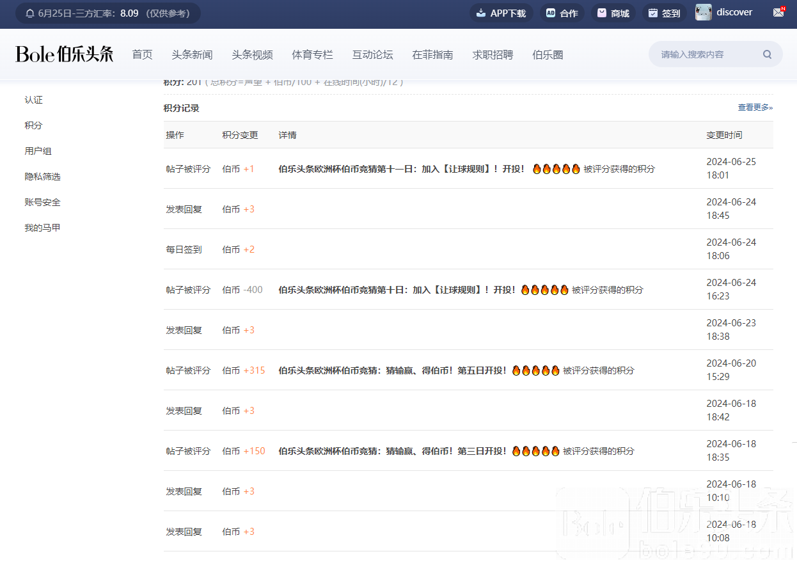Open APP下载 download button
The width and height of the screenshot is (797, 563).
[x=501, y=13]
